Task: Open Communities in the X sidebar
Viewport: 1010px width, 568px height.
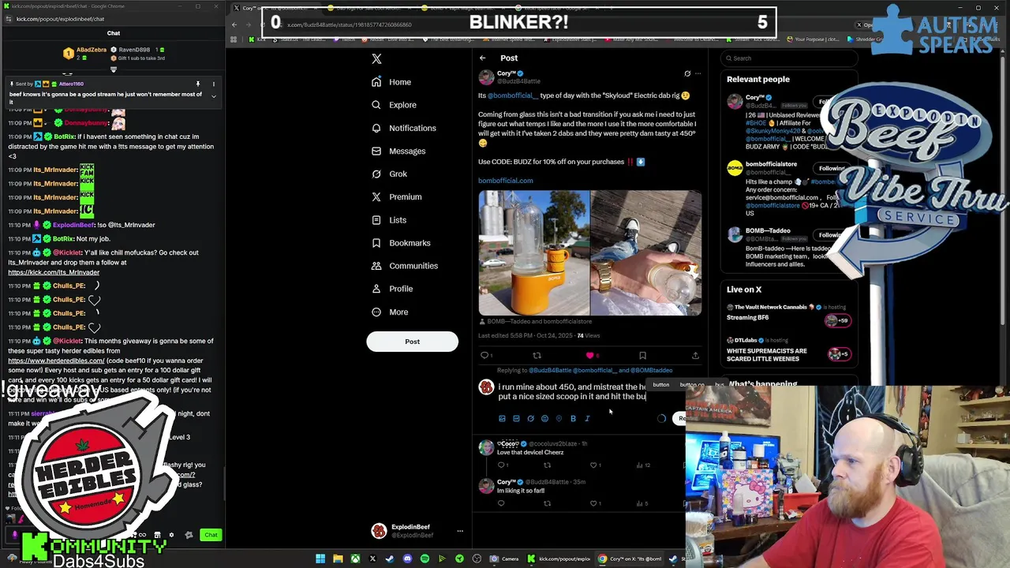Action: tap(404, 266)
